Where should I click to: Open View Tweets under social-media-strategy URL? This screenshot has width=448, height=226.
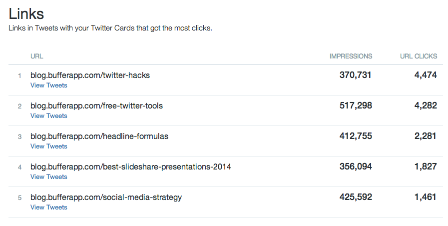pos(49,207)
